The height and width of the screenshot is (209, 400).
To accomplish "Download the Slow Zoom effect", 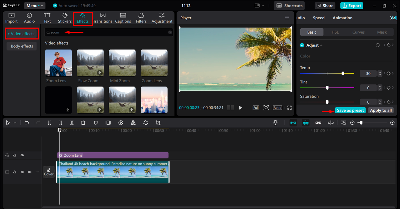I will pos(100,73).
